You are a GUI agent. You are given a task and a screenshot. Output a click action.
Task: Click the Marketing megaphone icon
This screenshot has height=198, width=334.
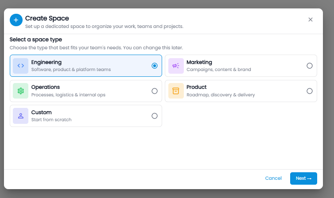click(x=176, y=66)
